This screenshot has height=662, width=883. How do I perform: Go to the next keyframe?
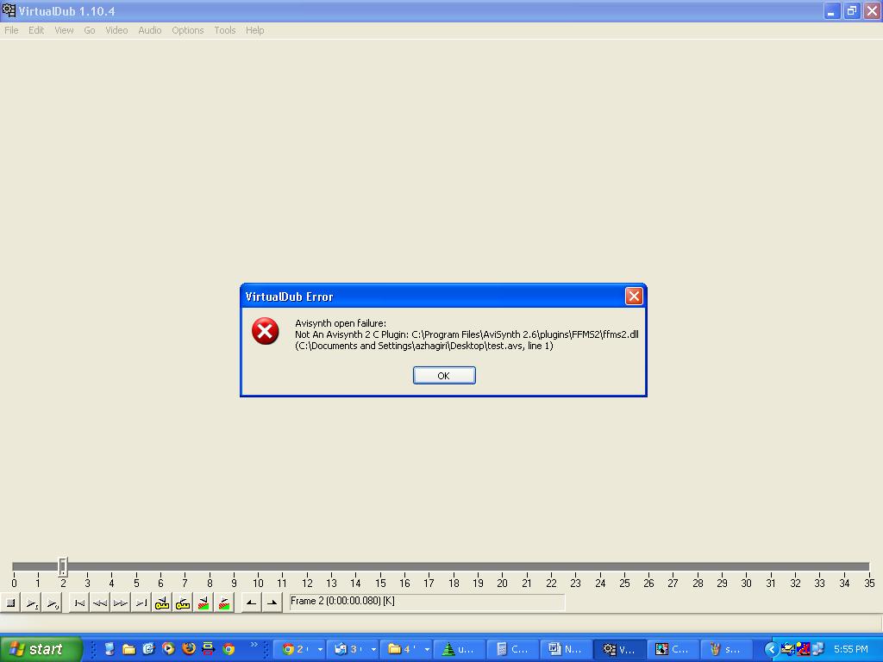[x=183, y=603]
